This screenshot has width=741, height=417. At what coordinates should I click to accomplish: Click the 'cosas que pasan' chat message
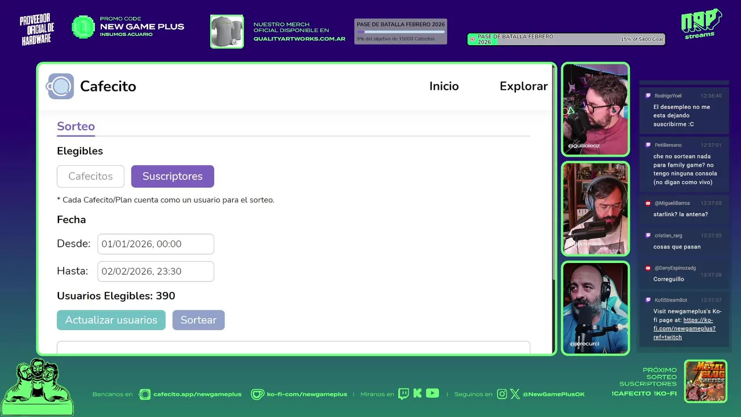[x=677, y=247]
